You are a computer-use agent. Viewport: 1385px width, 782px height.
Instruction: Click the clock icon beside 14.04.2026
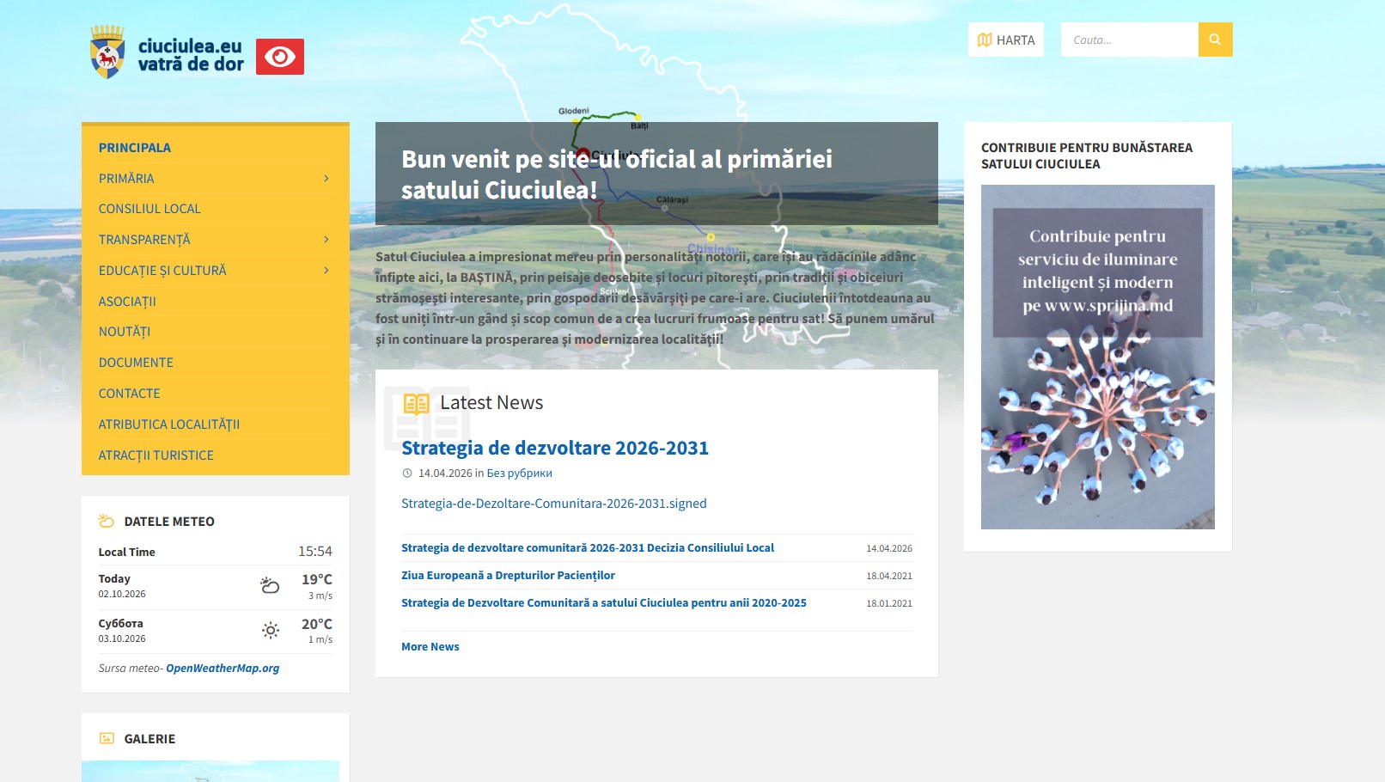pos(407,473)
